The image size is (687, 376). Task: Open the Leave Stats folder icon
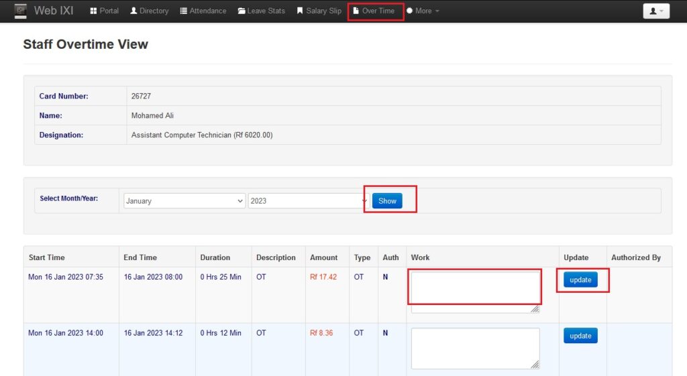(x=242, y=11)
